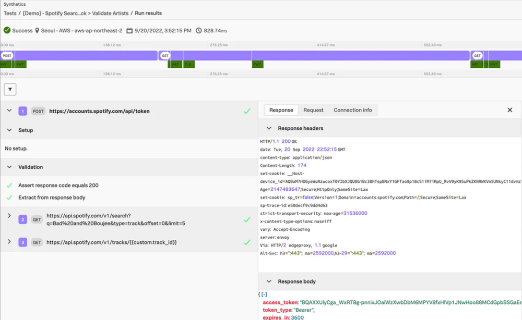522x320 pixels.
Task: Switch to the Request tab
Action: click(313, 109)
